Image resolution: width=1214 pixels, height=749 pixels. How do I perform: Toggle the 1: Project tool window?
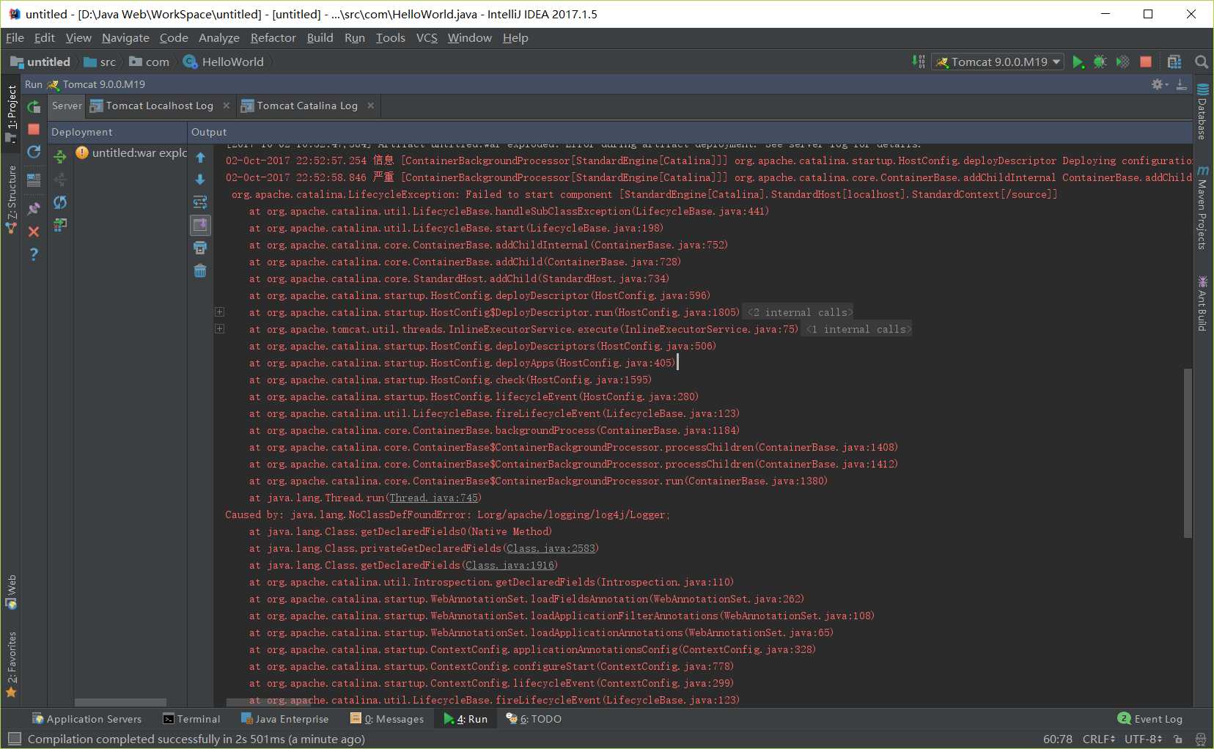point(12,113)
